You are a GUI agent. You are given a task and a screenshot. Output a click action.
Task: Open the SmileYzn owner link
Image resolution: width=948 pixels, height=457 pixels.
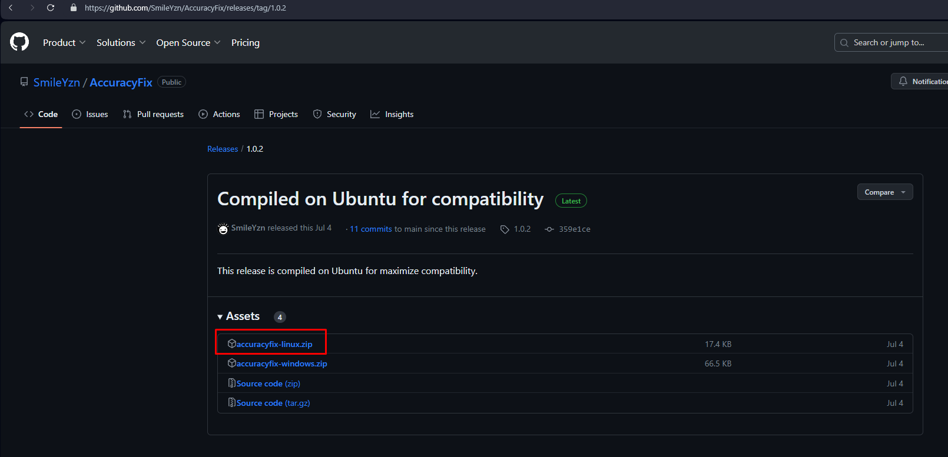[57, 82]
